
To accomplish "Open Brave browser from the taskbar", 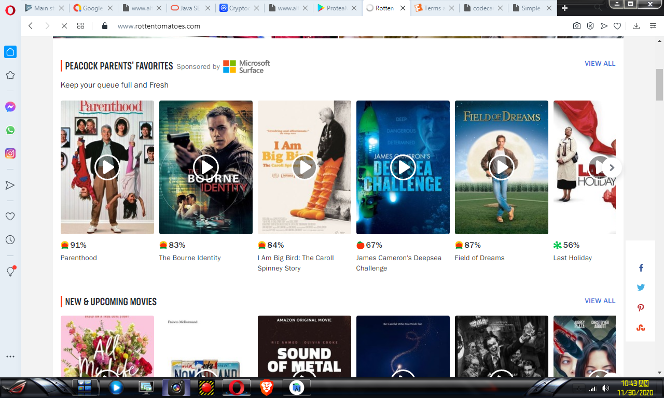I will click(x=267, y=388).
